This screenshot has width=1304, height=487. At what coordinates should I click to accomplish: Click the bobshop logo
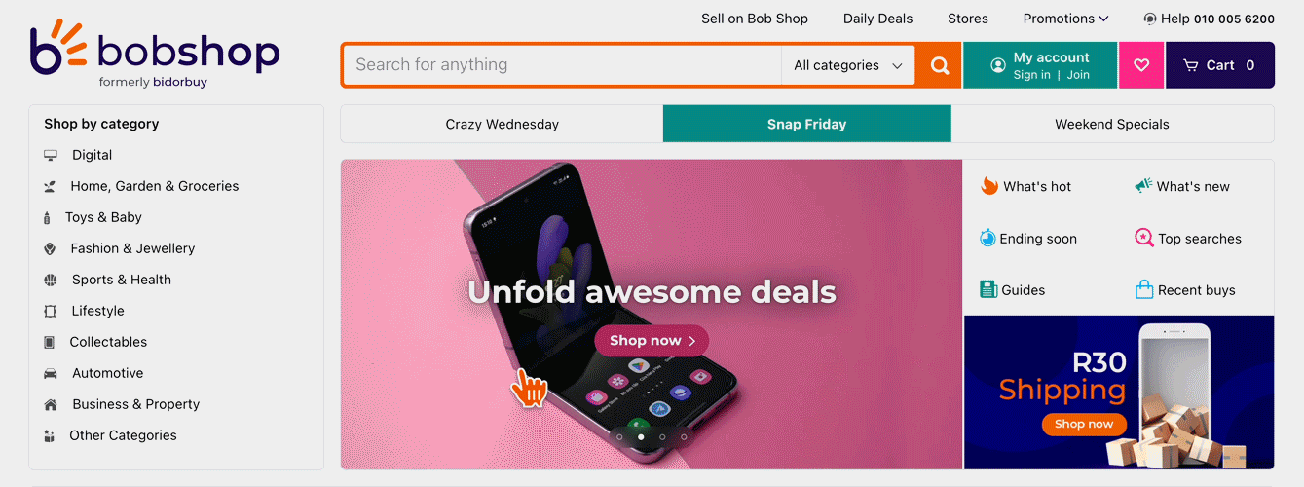pyautogui.click(x=155, y=54)
